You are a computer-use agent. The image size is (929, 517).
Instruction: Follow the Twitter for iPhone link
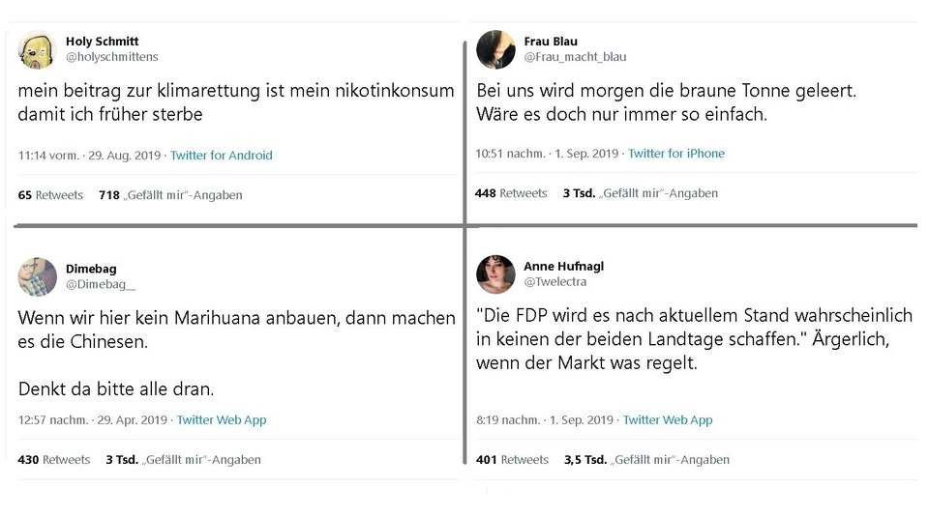point(676,154)
